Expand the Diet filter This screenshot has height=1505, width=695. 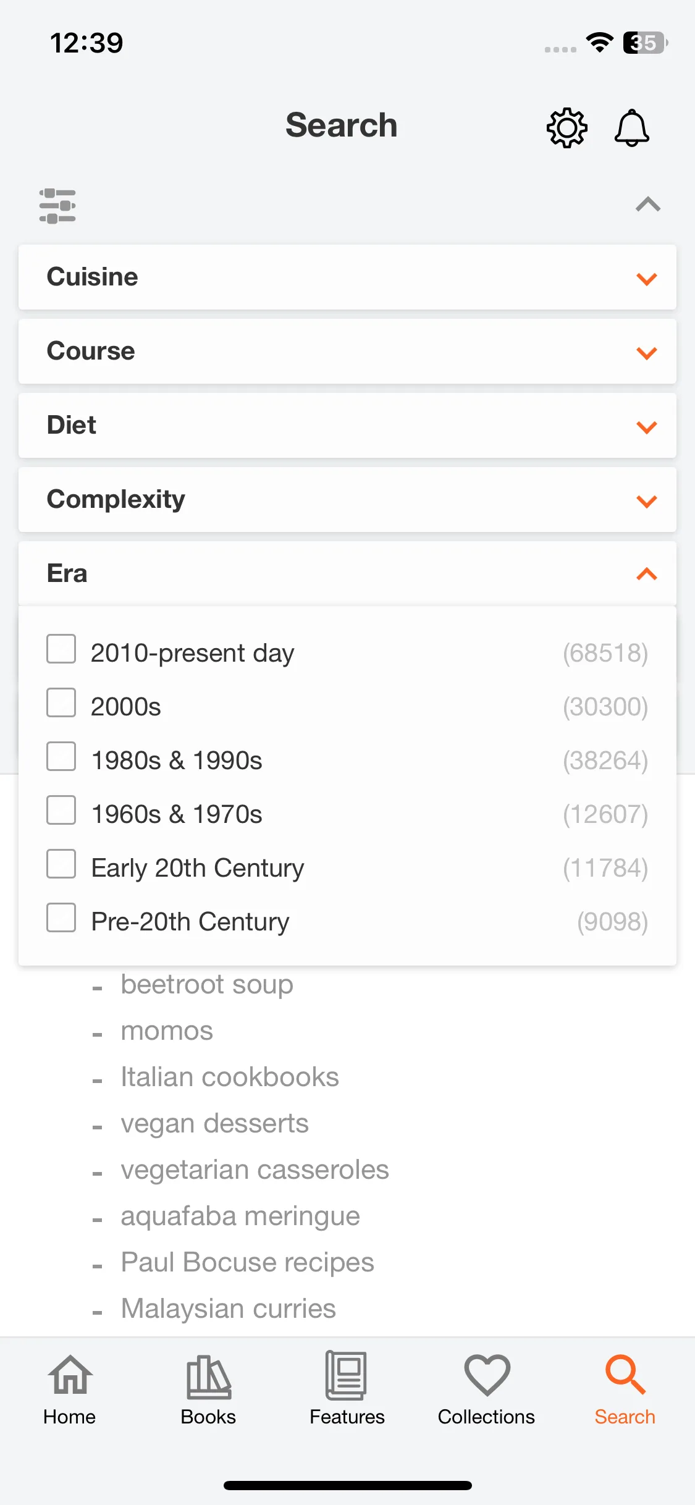[347, 426]
